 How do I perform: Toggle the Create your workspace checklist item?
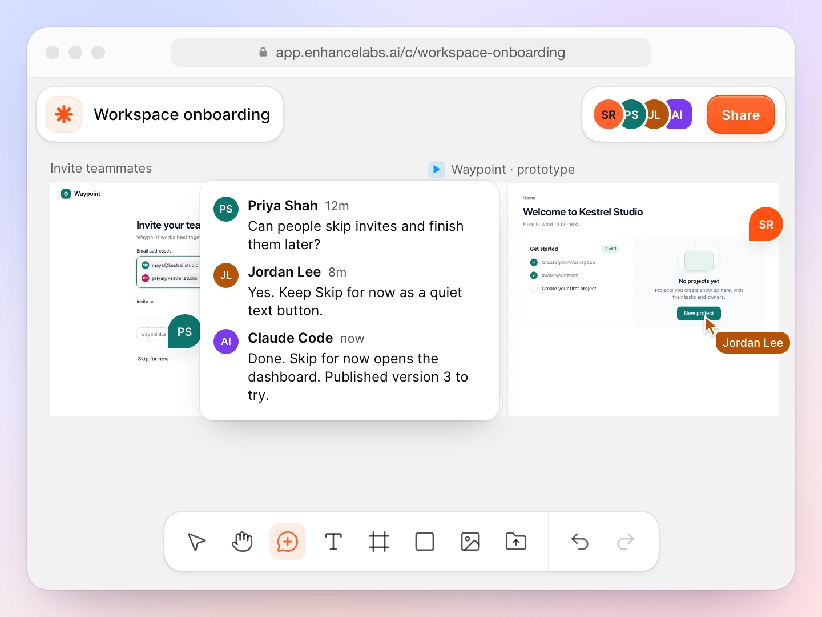coord(534,262)
